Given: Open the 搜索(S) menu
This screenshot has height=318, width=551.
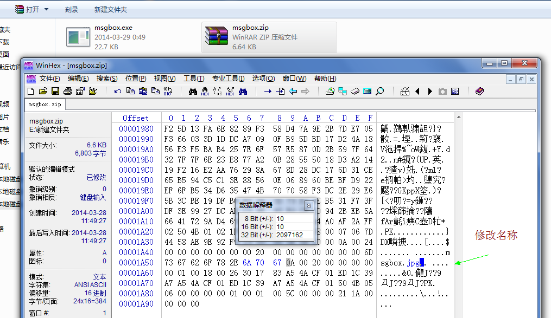Looking at the screenshot, I should click(x=107, y=79).
